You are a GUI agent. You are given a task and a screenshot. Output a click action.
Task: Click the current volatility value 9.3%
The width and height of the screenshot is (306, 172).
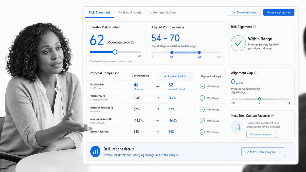click(137, 98)
